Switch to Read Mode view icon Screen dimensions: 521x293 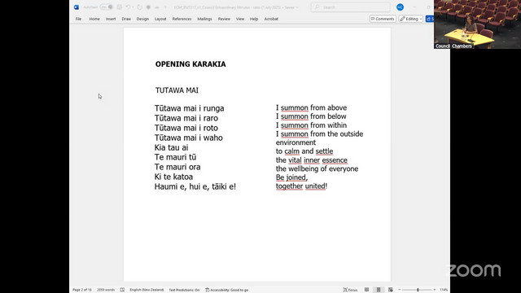click(x=366, y=290)
